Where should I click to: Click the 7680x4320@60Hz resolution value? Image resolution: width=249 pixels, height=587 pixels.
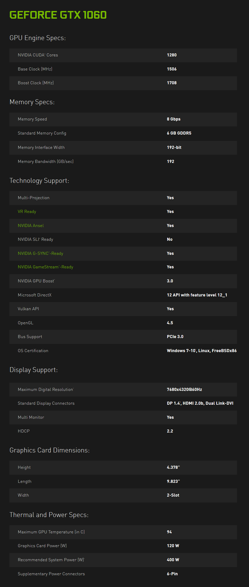184,389
